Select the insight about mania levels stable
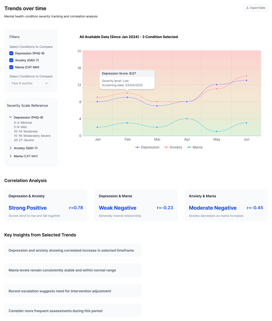The image size is (272, 321). [73, 270]
